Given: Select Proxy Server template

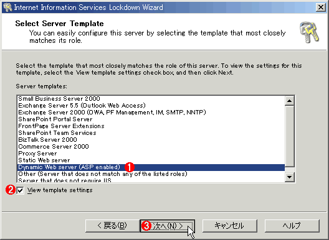Looking at the screenshot, I should 151,154.
